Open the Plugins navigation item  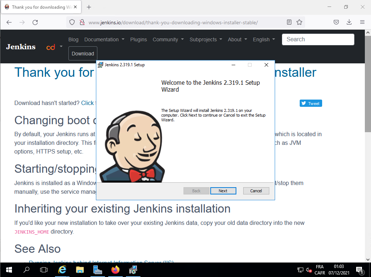[x=139, y=39]
